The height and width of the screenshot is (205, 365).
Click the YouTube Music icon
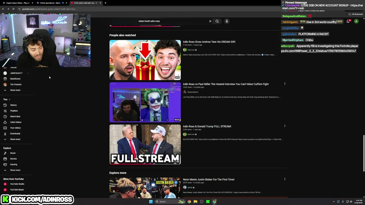click(x=5, y=190)
